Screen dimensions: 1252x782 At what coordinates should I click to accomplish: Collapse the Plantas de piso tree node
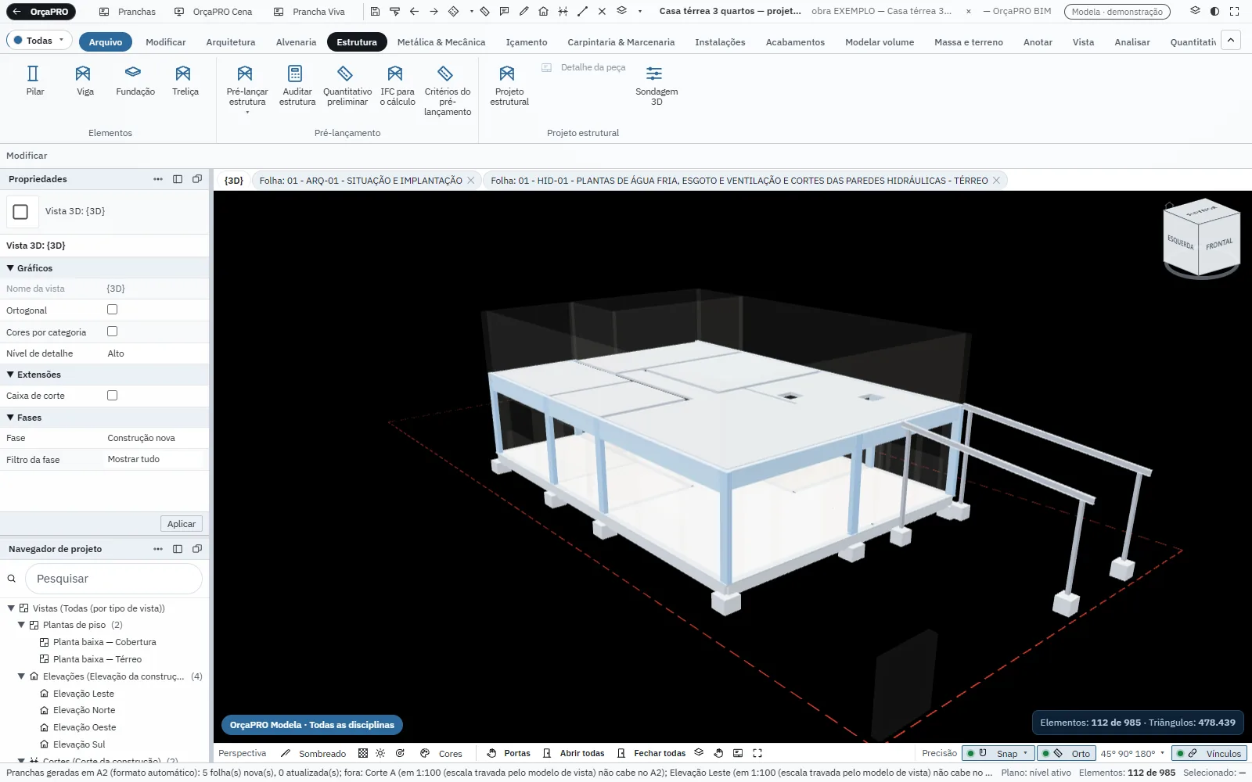click(x=21, y=625)
